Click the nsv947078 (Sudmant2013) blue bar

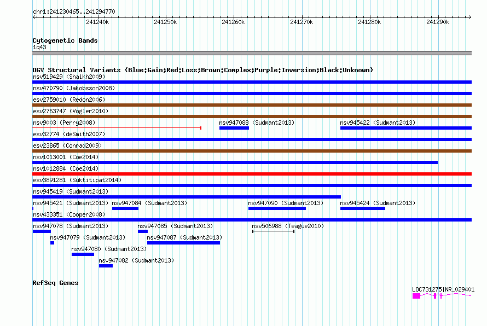coord(42,231)
